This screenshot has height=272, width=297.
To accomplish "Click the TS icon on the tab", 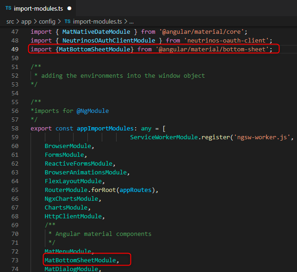I will [x=8, y=8].
